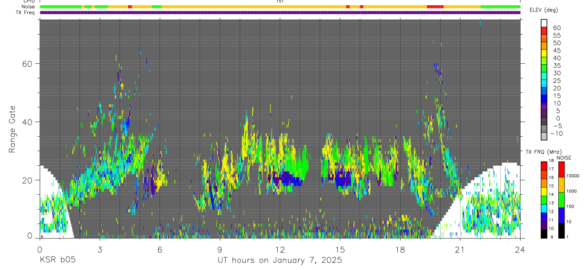Select the yellow 45-degree elevation swatch
This screenshot has height=270, width=585.
coord(544,54)
